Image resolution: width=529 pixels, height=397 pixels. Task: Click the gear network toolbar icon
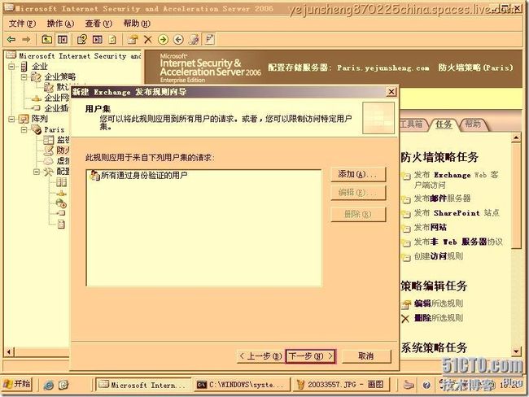click(194, 40)
